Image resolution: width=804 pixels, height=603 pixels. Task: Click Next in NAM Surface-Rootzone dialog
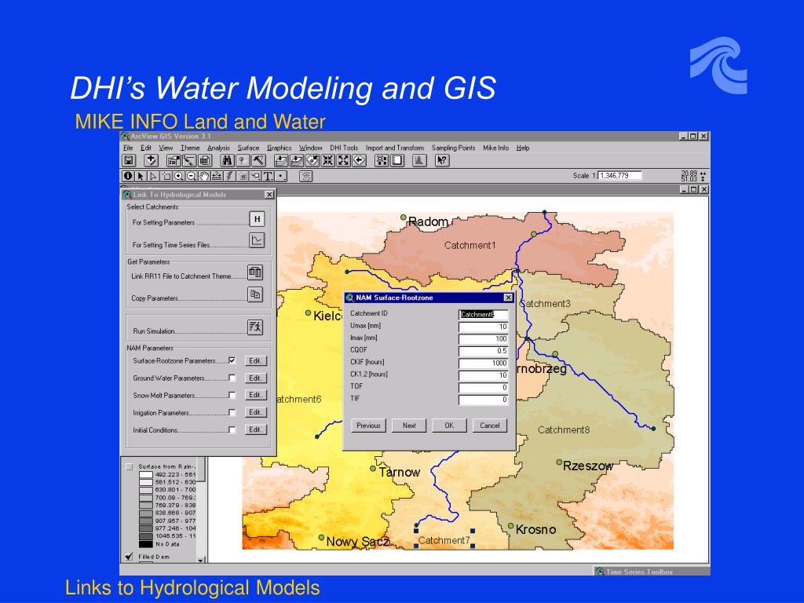pyautogui.click(x=409, y=426)
